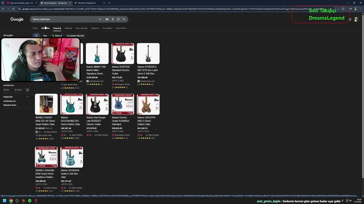Open Chrome from the taskbar
This screenshot has height=204, width=364.
coord(11,201)
